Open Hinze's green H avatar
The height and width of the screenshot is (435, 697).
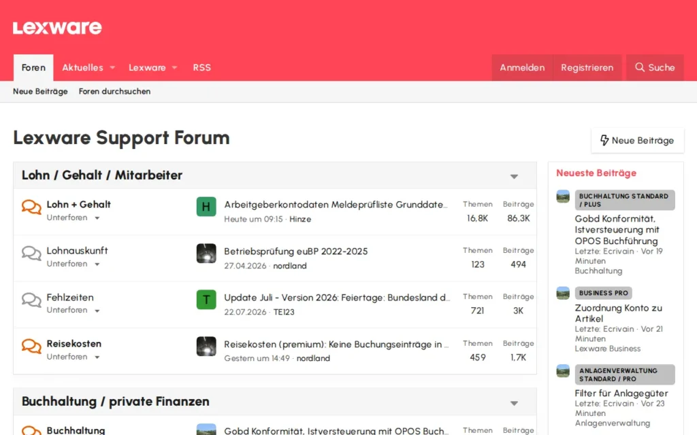[x=206, y=207]
